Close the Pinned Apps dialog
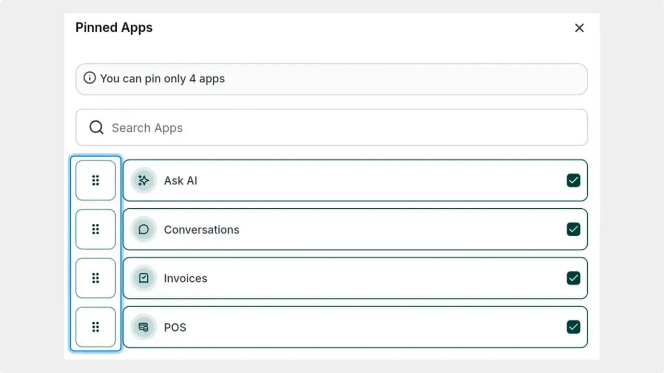 tap(579, 28)
